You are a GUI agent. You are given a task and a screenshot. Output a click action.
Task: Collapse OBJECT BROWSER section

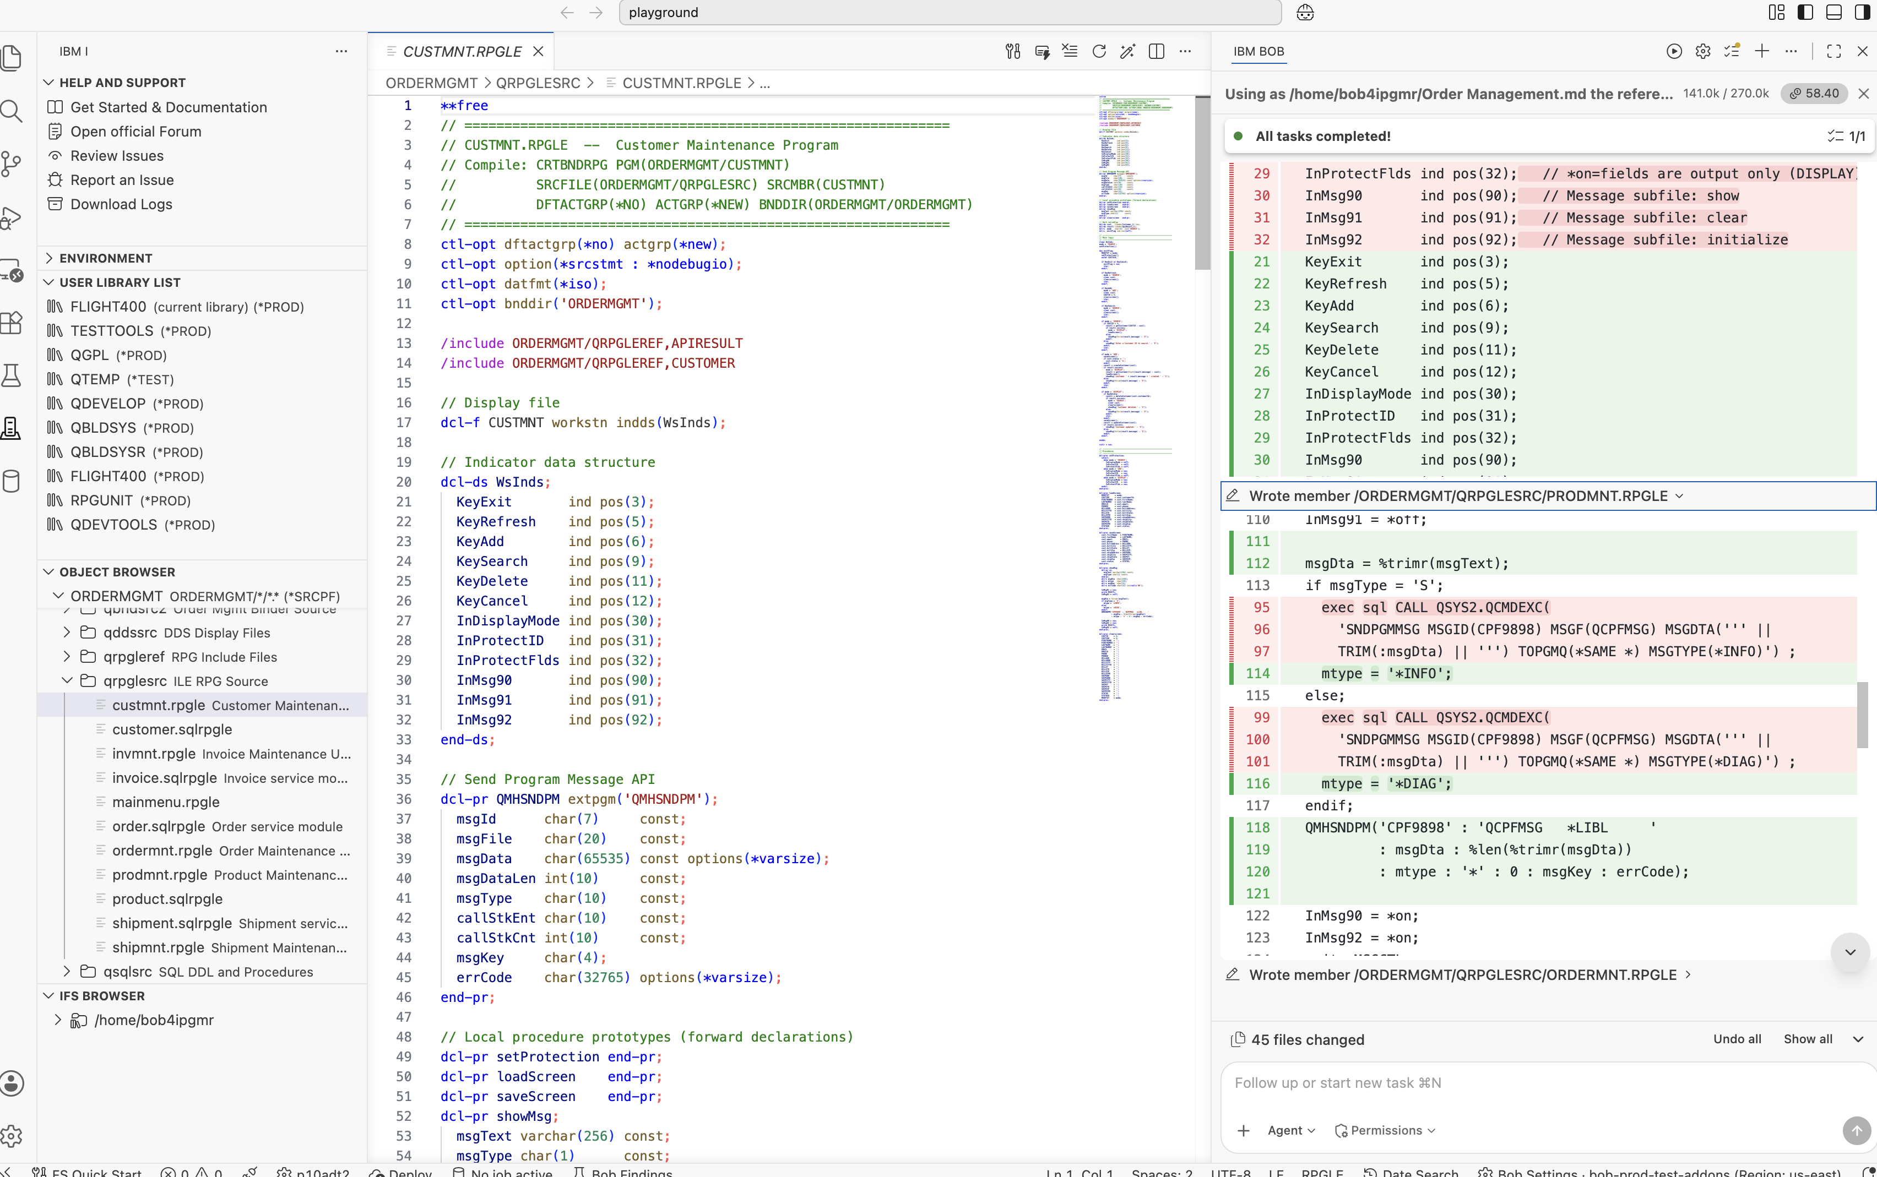[x=48, y=571]
